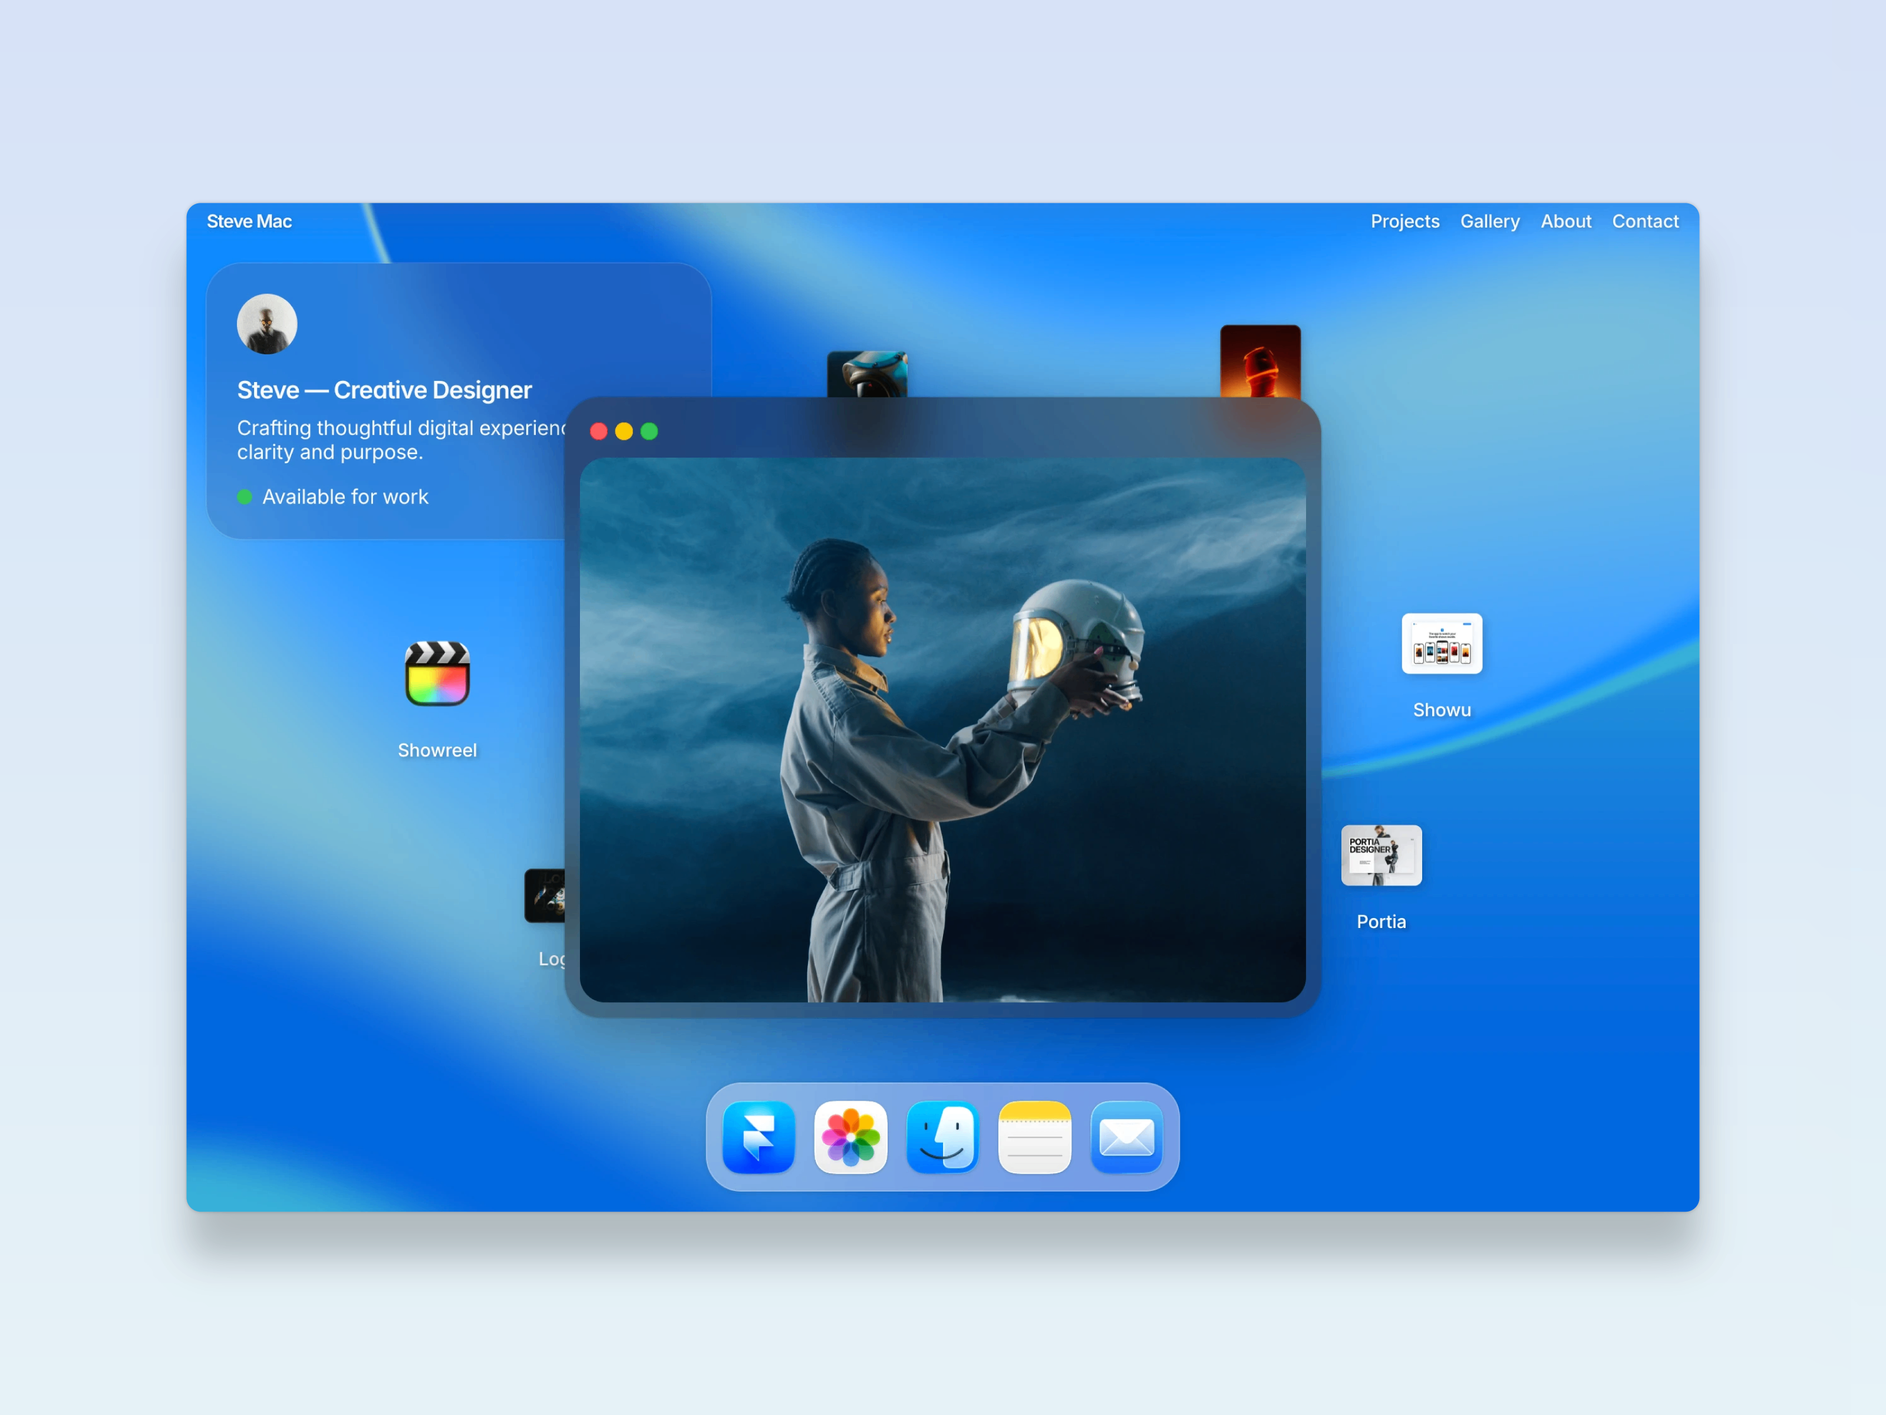Go to Gallery in the top navigation
The image size is (1886, 1415).
[x=1489, y=221]
